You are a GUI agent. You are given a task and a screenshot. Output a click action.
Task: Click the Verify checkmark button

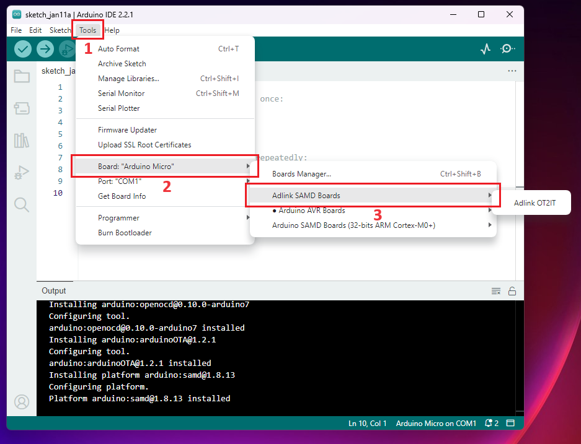tap(23, 48)
